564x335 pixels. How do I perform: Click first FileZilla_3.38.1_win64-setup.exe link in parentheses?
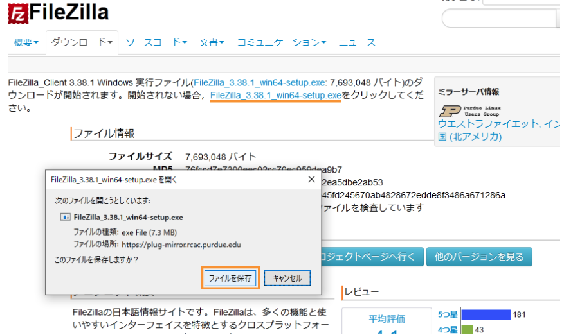pos(260,83)
